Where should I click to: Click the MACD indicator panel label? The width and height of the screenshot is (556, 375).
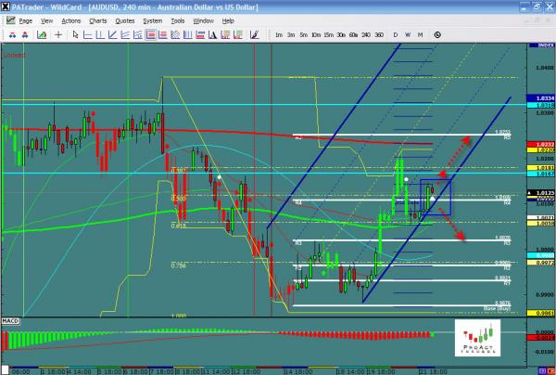coord(11,320)
